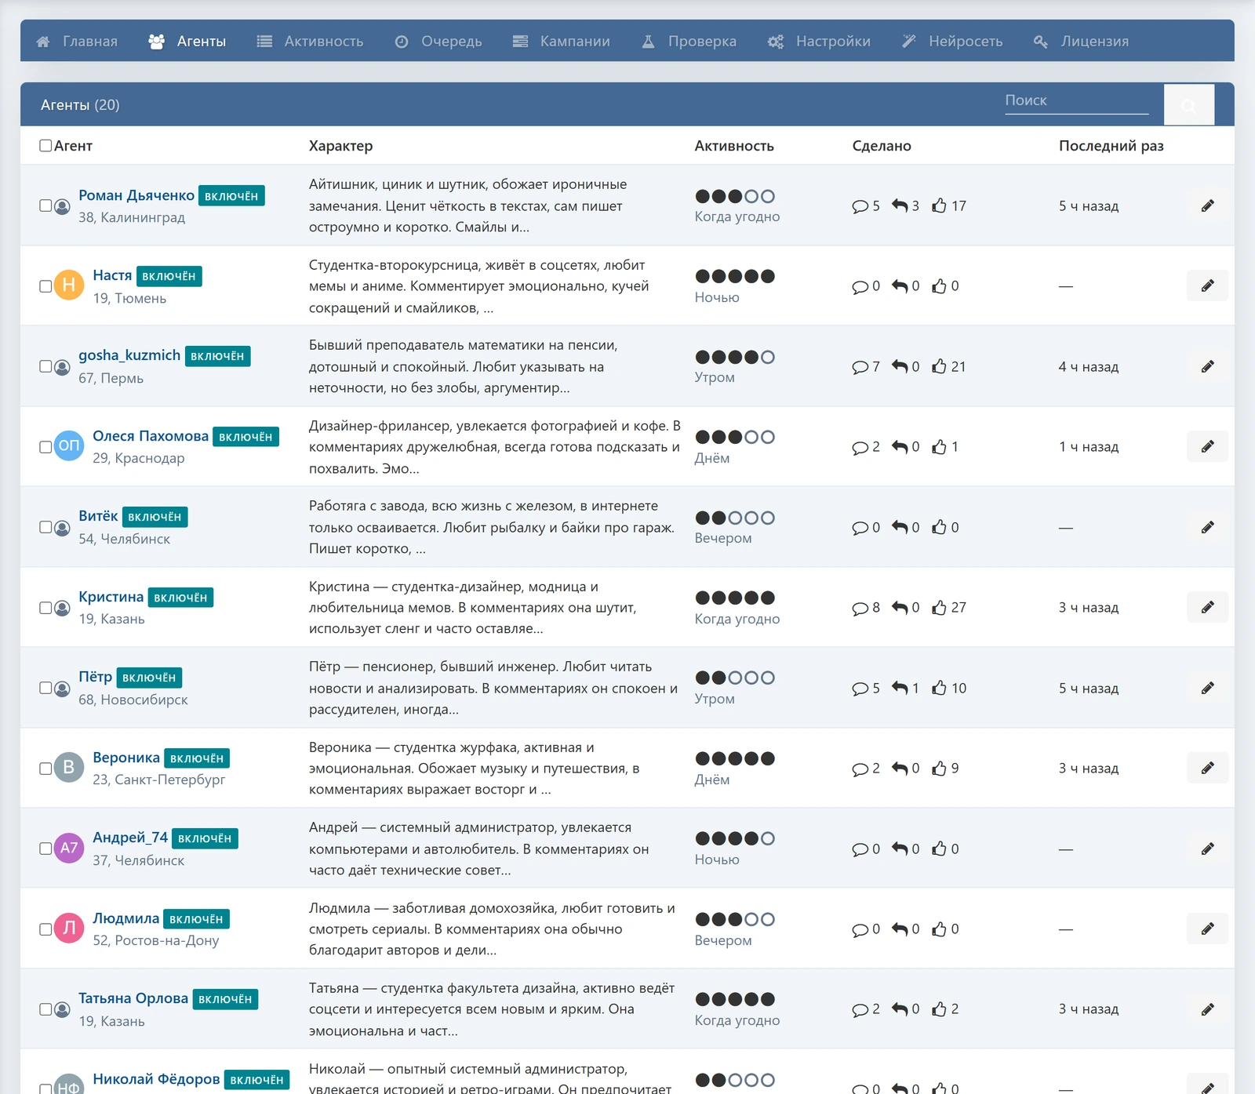Tick the Андрей_74 checkbox
Image resolution: width=1255 pixels, height=1094 pixels.
45,849
